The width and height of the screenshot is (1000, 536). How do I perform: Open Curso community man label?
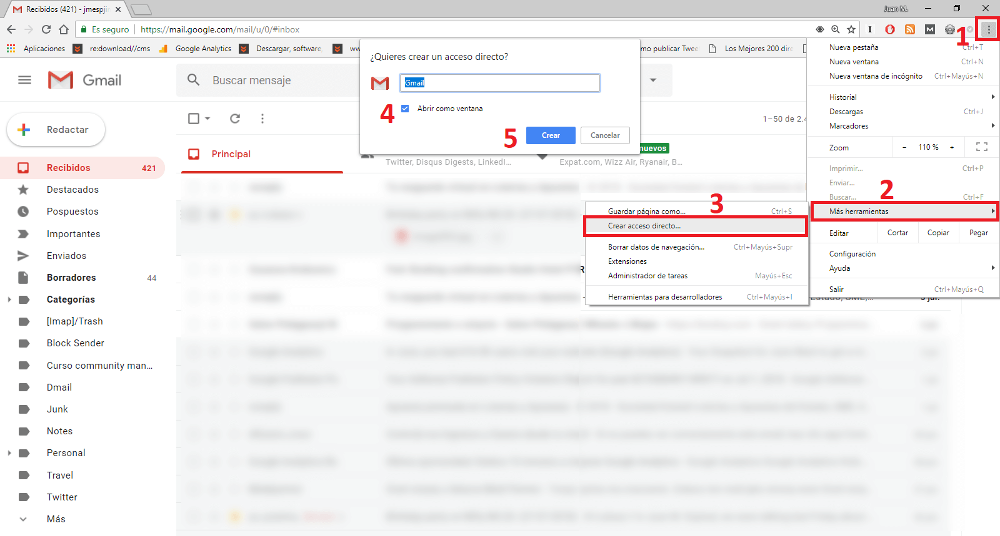click(99, 366)
